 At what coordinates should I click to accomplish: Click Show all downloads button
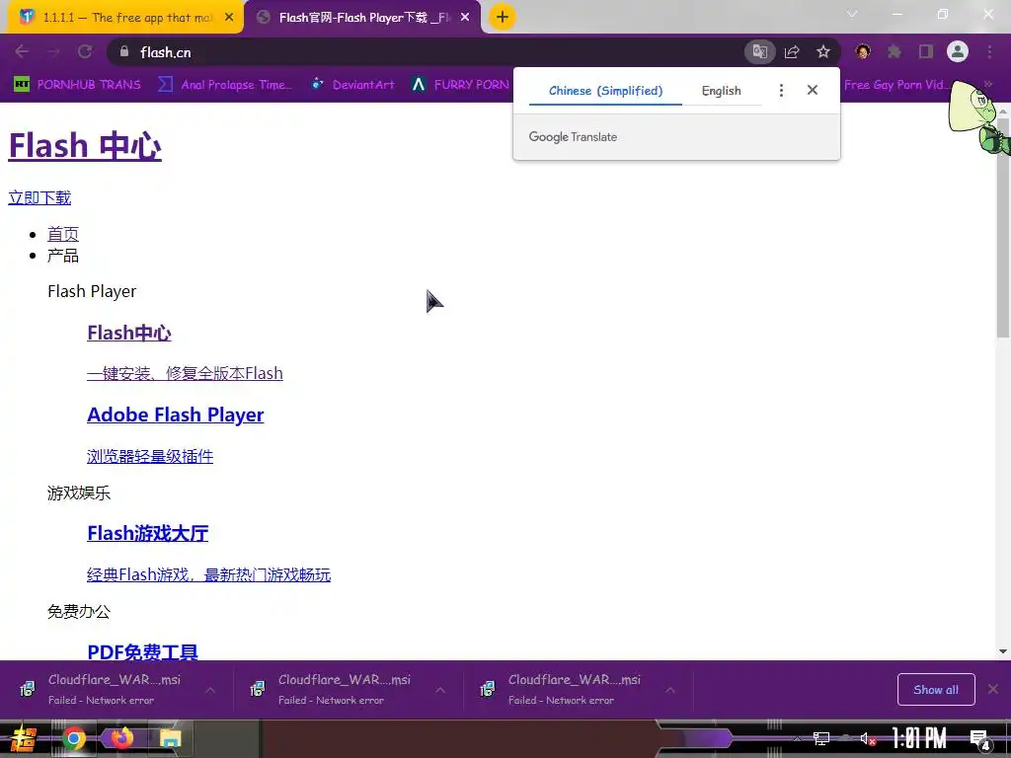point(936,690)
